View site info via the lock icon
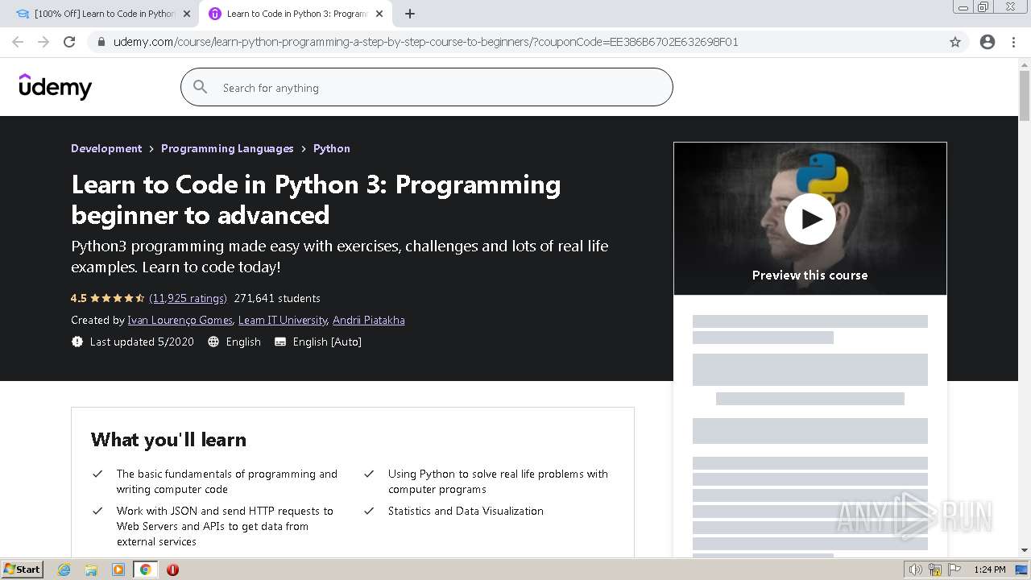This screenshot has height=580, width=1031. pos(101,42)
